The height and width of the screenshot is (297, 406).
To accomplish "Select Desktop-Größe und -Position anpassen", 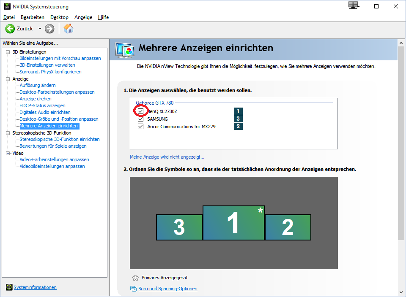I will 59,119.
